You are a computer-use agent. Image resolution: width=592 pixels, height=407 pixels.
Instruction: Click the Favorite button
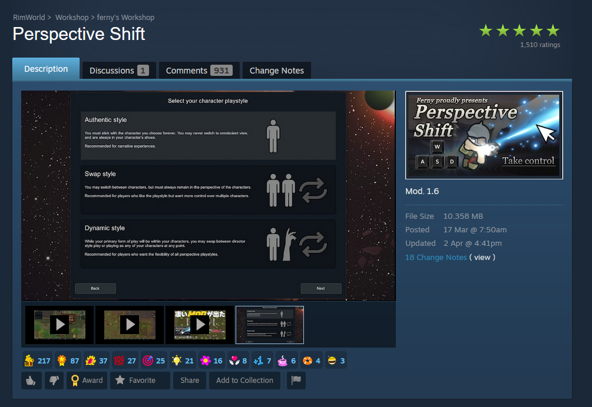140,381
